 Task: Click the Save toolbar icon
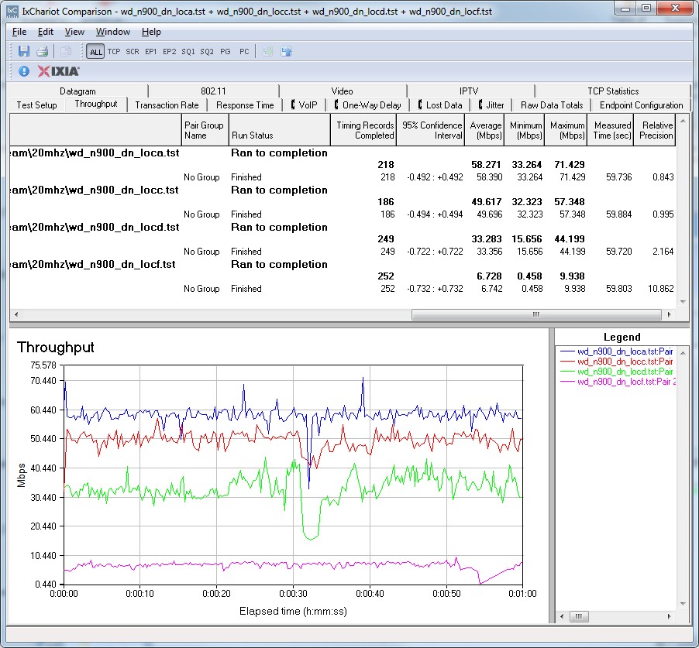click(23, 51)
